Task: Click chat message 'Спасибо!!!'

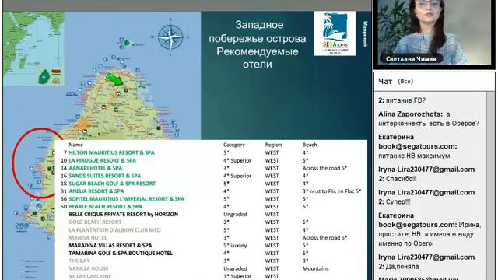Action: coord(402,179)
